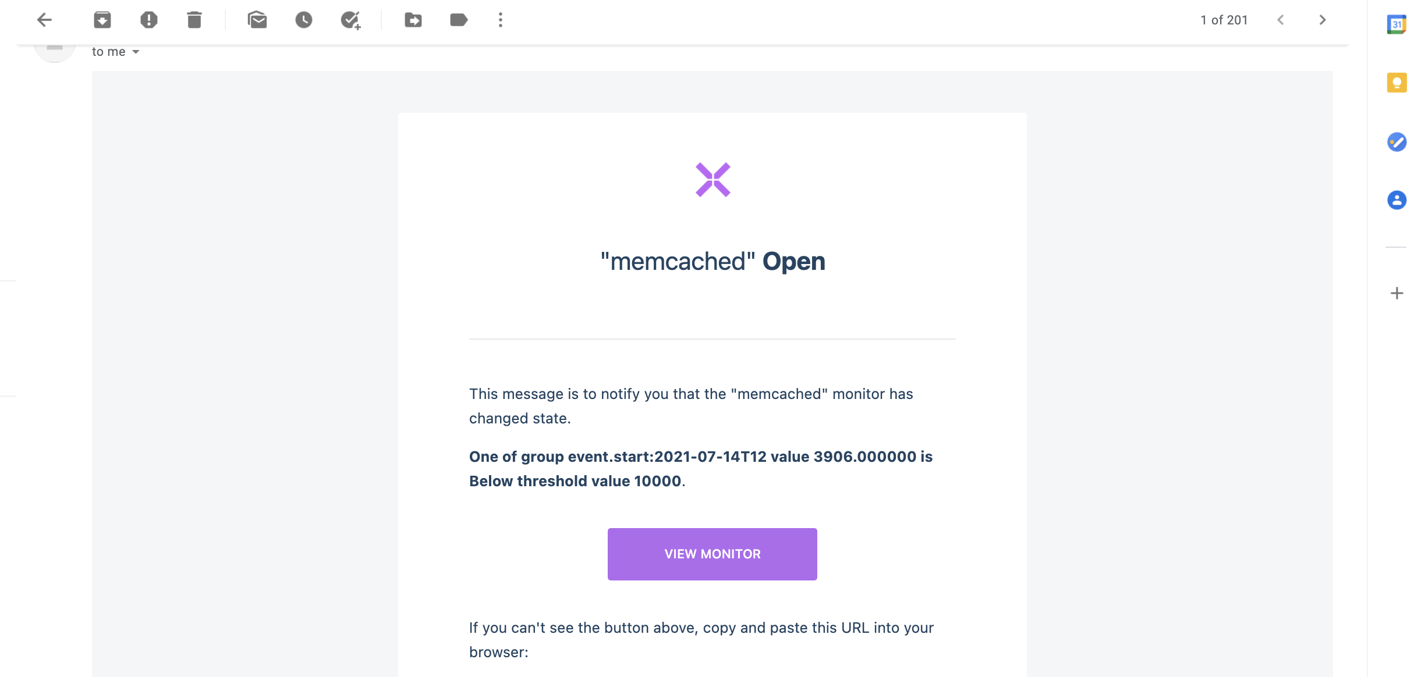The height and width of the screenshot is (677, 1425).
Task: Get add-ons with the plus icon
Action: click(x=1396, y=293)
